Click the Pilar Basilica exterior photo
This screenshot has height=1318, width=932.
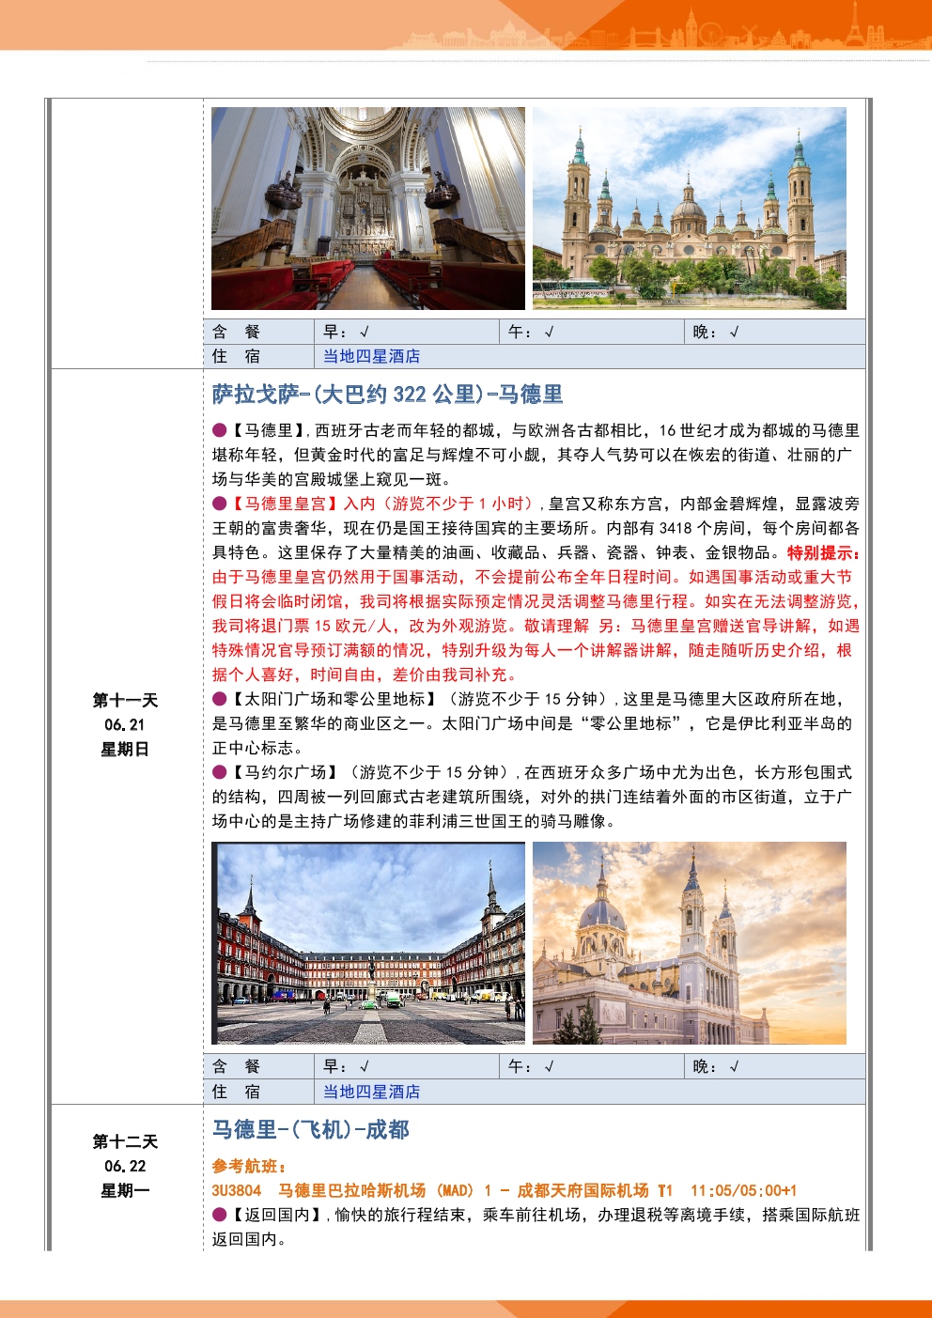[689, 209]
